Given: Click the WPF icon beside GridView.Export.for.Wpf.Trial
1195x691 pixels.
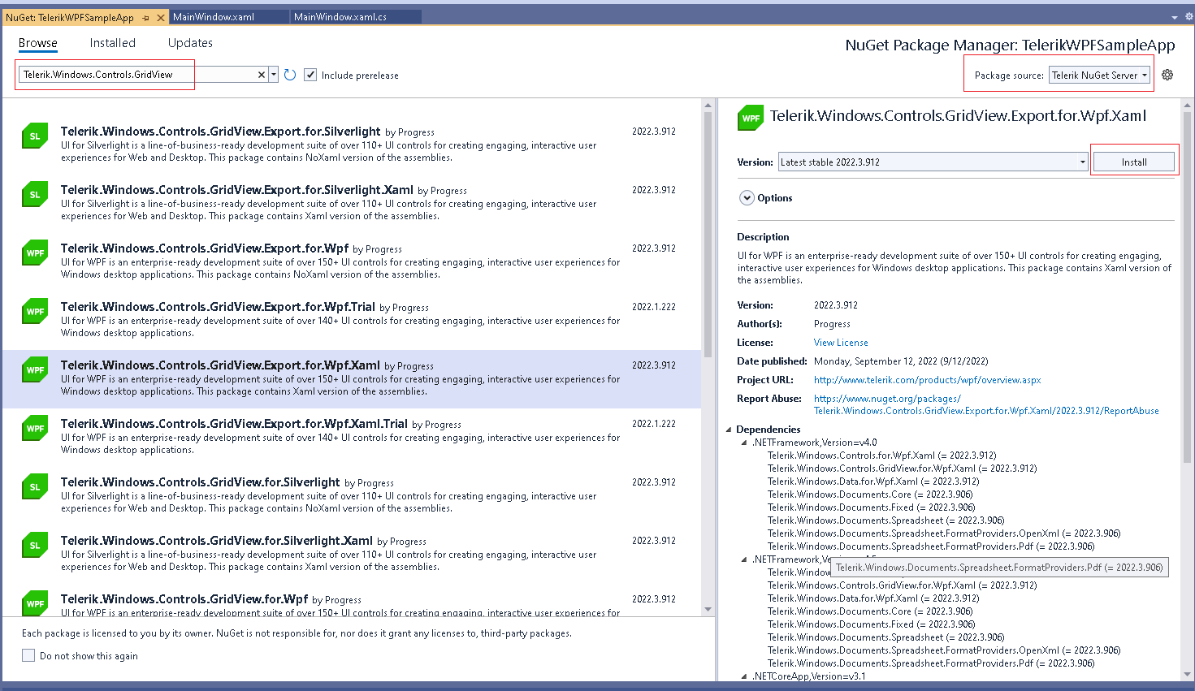Looking at the screenshot, I should point(35,311).
